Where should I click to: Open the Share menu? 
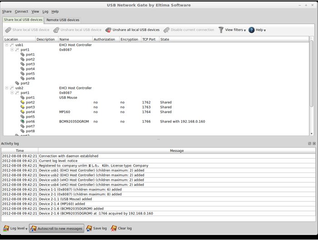7,11
